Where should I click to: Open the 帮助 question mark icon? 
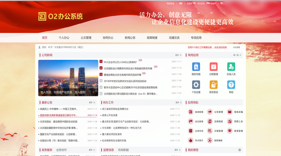click(x=231, y=85)
